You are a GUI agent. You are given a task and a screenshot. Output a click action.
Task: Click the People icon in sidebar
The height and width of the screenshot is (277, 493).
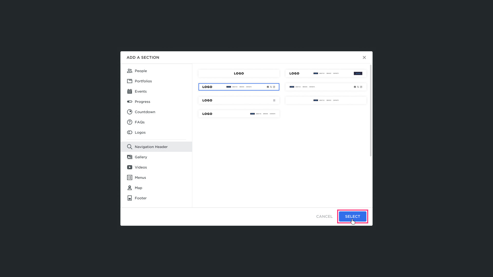[x=129, y=71]
